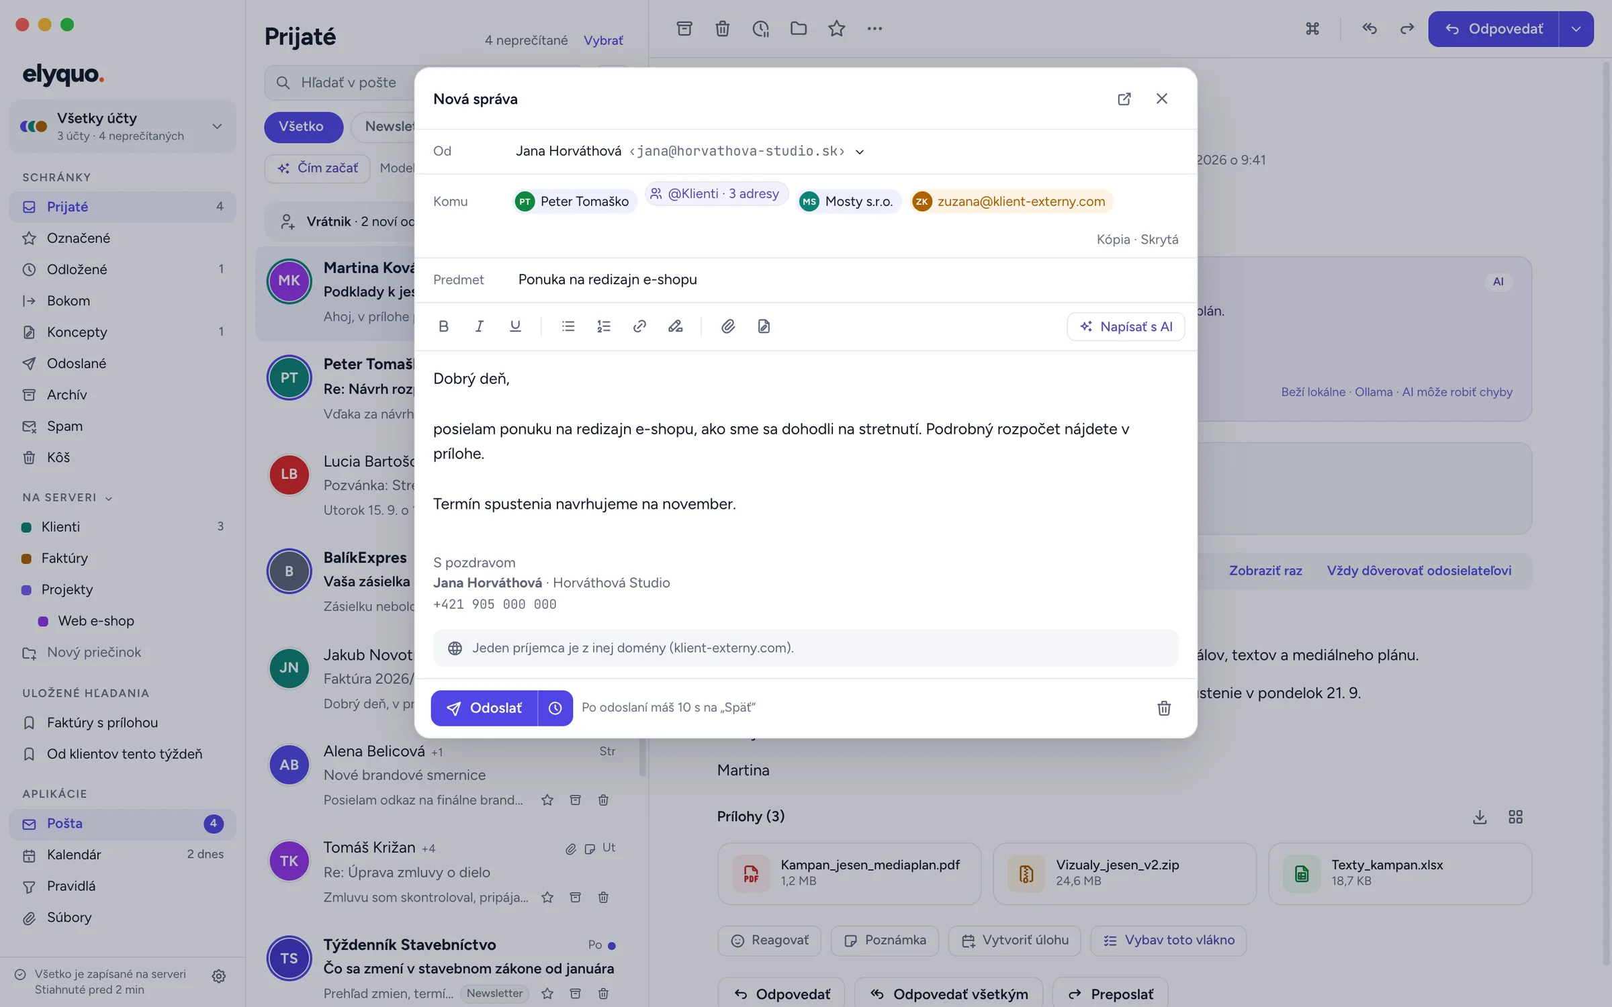
Task: Open the Odložené mailbox
Action: point(123,269)
